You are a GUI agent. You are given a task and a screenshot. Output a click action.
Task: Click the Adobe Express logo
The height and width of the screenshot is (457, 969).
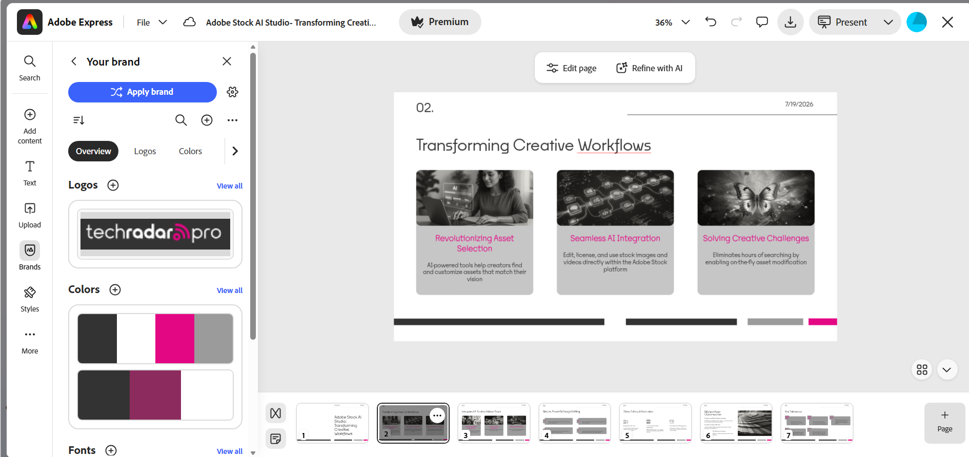(x=30, y=22)
